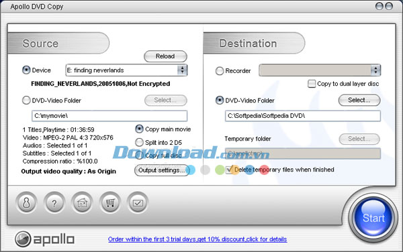Select the Recorder destination option

(x=220, y=71)
